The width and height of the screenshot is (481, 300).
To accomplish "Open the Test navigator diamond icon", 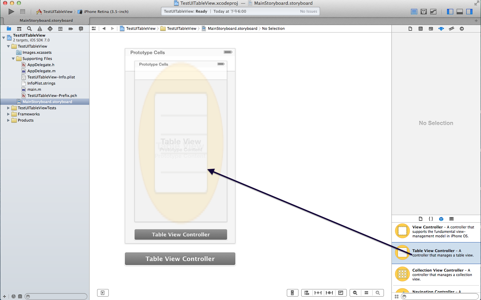I will pos(50,29).
